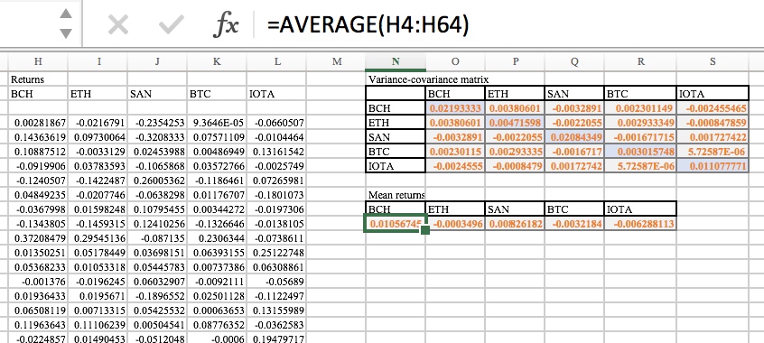Viewport: 764px width, 343px height.
Task: Select returns cell 0.25122748
Action: (x=276, y=253)
